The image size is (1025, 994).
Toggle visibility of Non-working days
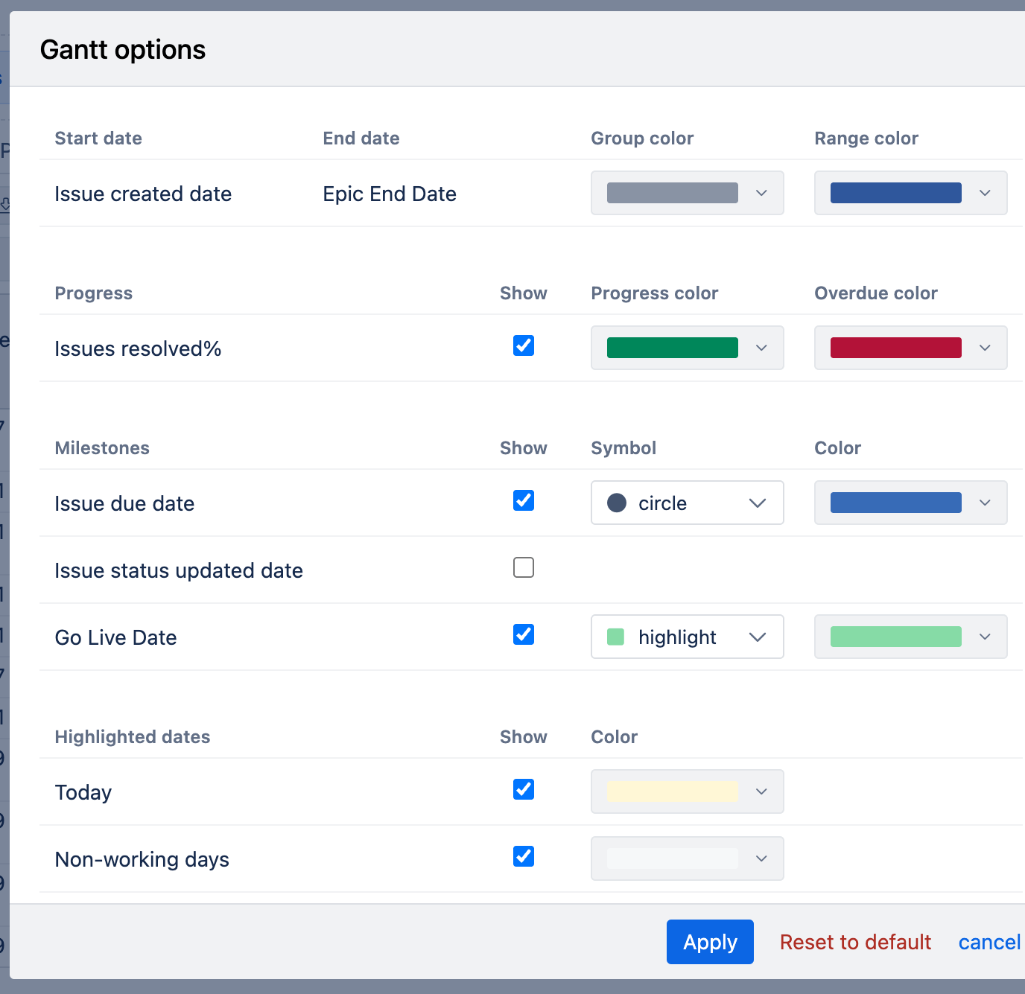coord(524,856)
